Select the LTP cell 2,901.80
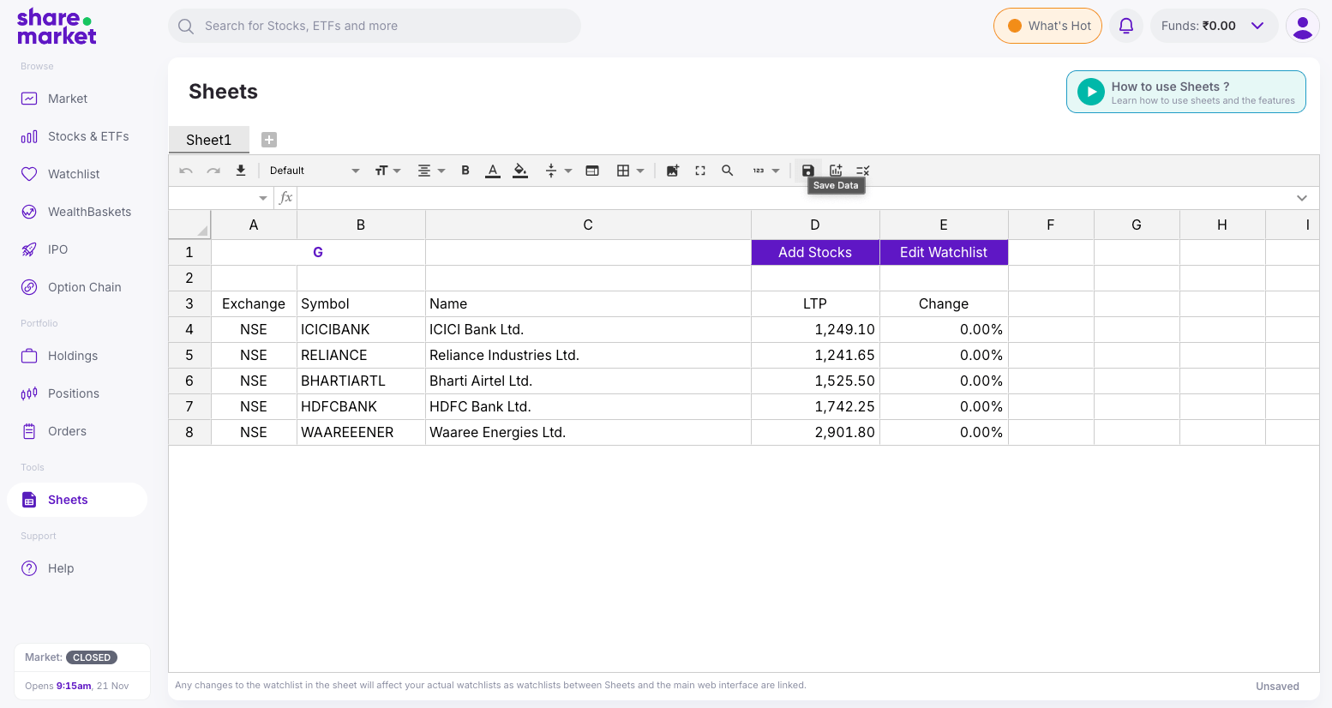1332x708 pixels. pos(815,432)
